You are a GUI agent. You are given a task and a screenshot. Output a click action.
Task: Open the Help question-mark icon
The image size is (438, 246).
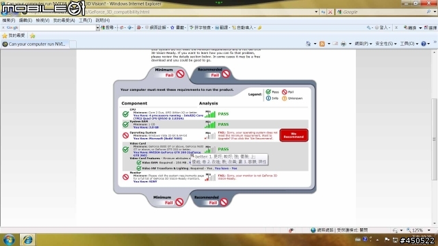coord(424,44)
